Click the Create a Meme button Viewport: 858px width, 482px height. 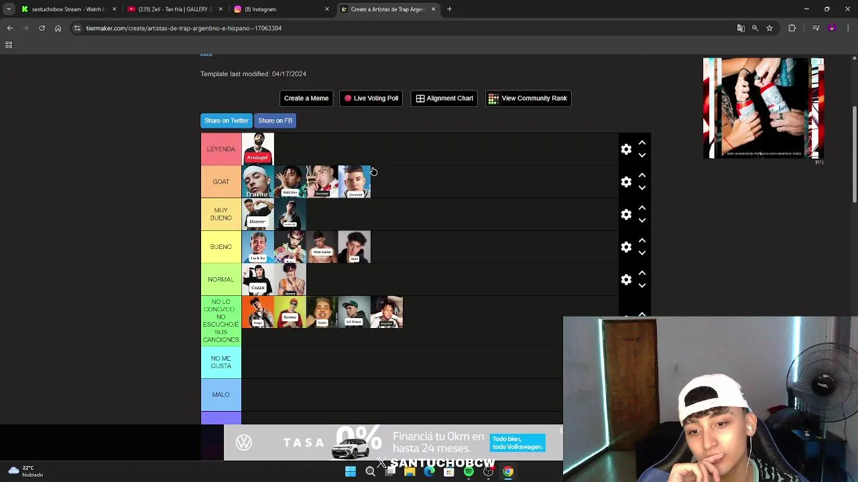[x=306, y=98]
